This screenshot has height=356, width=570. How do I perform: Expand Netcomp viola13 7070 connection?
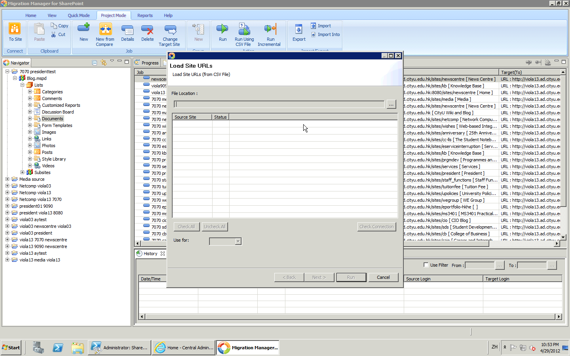[8, 199]
